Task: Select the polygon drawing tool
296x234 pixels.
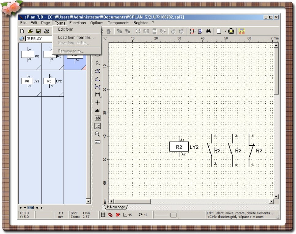Action: (x=97, y=71)
